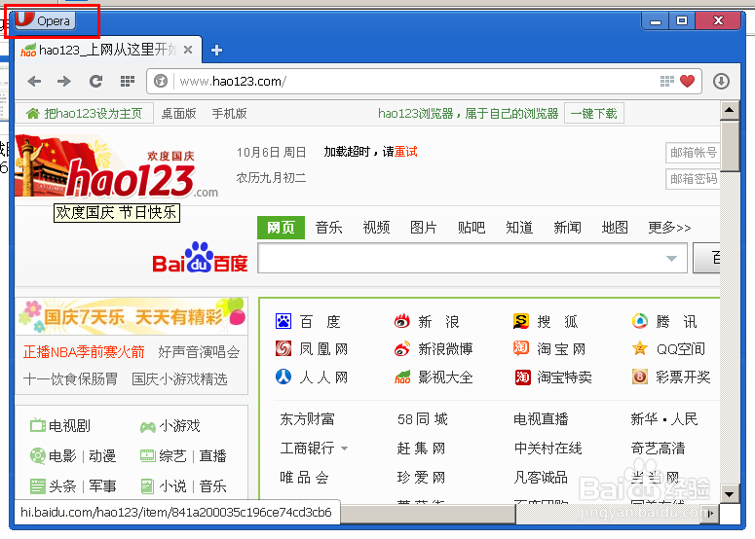Click vertical scrollbar up arrow
755x539 pixels.
(730, 110)
